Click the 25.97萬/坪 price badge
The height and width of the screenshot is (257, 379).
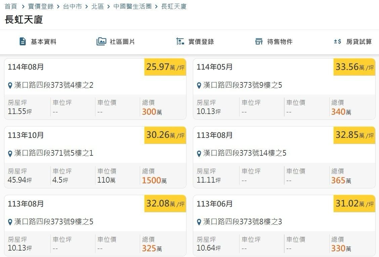pyautogui.click(x=165, y=67)
